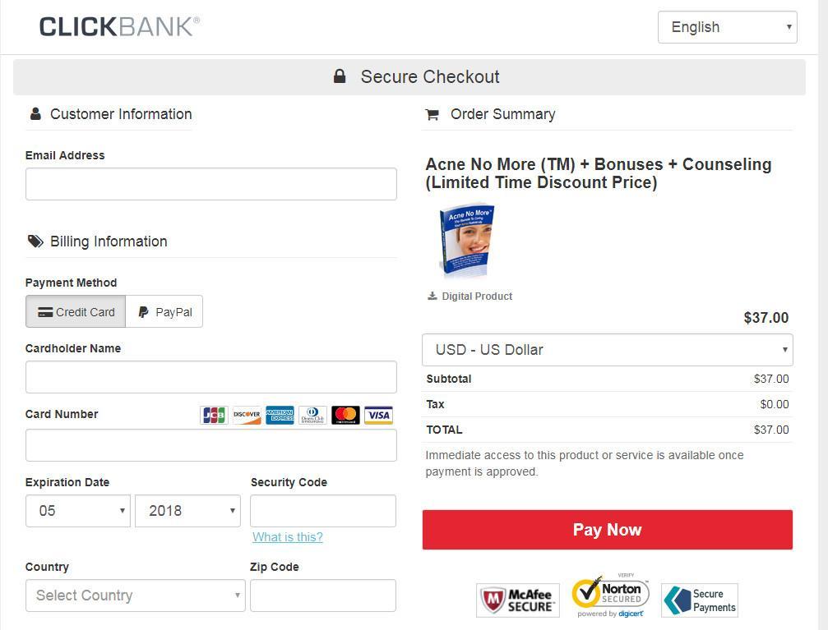This screenshot has height=630, width=828.
Task: Click the red Pay Now button
Action: tap(608, 530)
